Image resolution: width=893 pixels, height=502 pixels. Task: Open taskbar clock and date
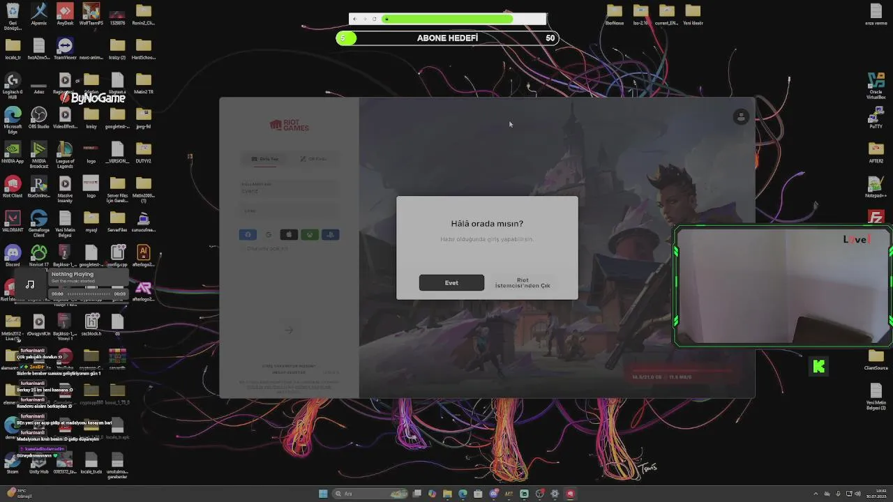(876, 494)
